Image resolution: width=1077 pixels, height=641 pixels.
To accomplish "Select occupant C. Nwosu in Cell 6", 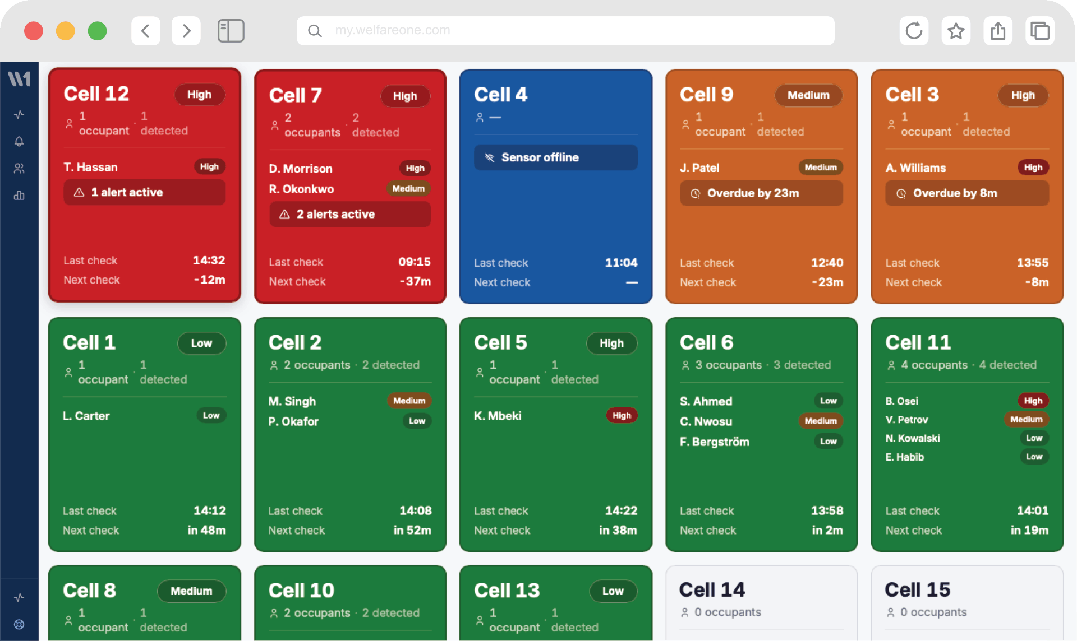I will pos(706,422).
